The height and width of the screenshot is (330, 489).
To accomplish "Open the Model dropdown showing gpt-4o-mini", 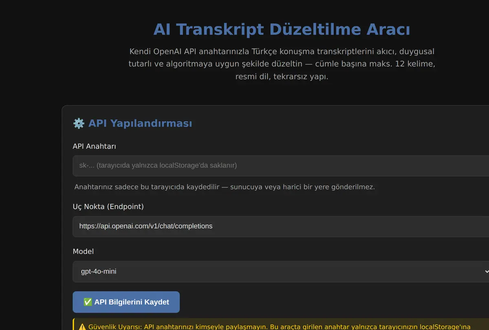I will 281,271.
